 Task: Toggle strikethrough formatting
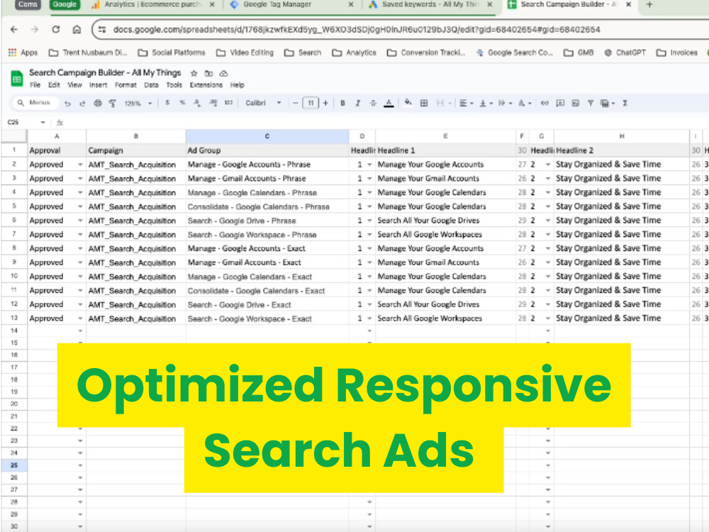[x=373, y=103]
